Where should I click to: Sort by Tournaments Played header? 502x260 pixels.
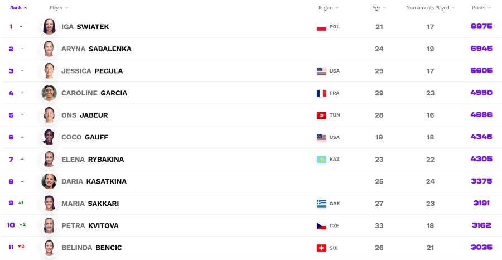(x=430, y=8)
